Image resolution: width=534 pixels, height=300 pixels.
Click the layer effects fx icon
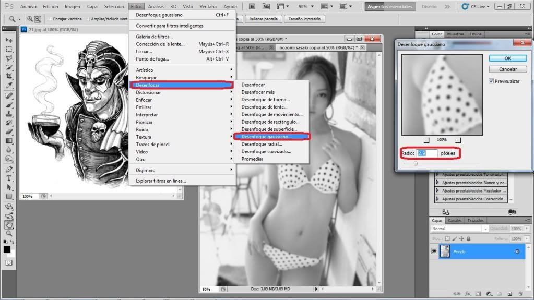[468, 294]
